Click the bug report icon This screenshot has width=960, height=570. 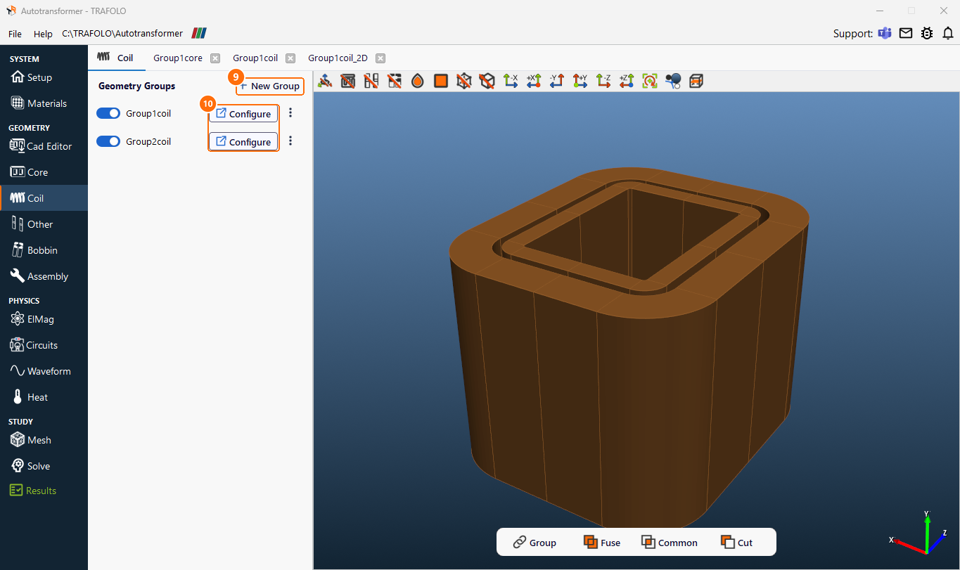pyautogui.click(x=927, y=33)
